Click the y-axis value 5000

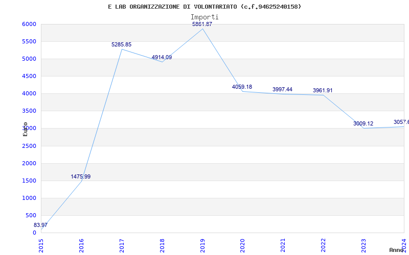[29, 59]
